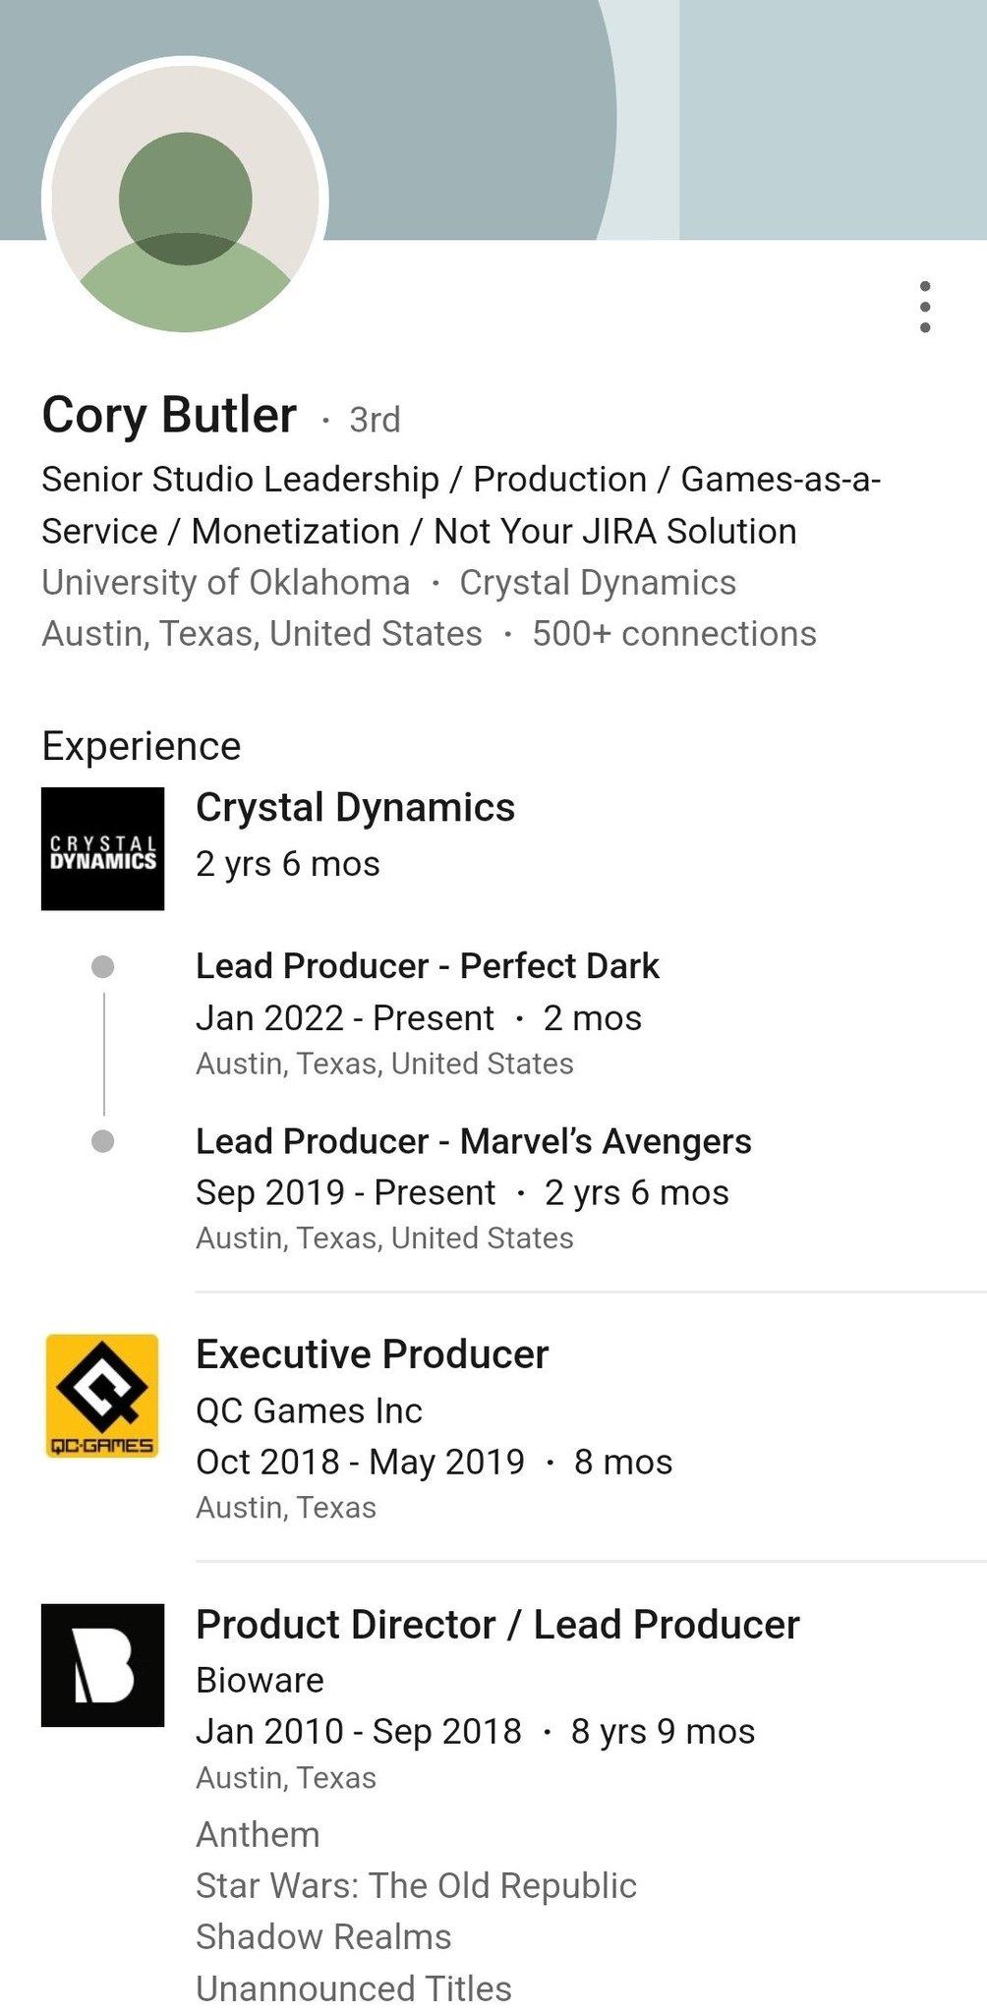Open Lead Producer - Perfect Dark role

[427, 966]
